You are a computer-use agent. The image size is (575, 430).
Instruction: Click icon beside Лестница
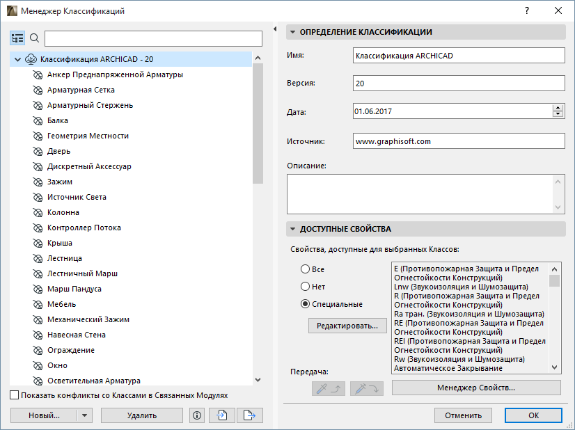(x=38, y=258)
